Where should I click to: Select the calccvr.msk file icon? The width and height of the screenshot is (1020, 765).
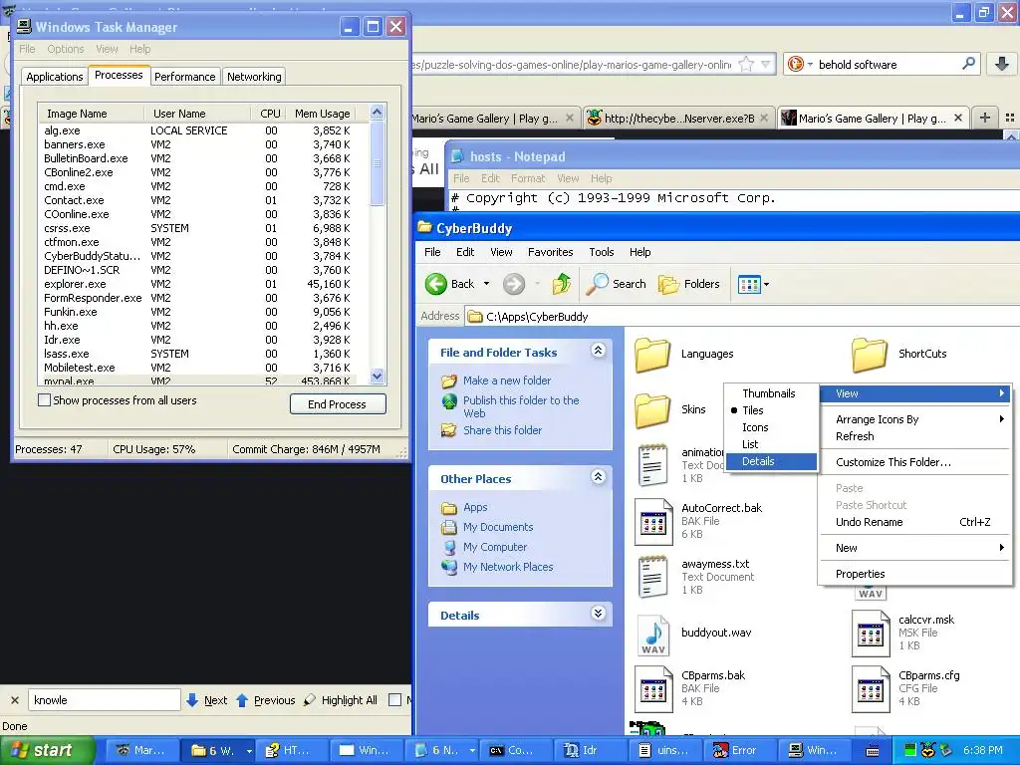[x=871, y=633]
